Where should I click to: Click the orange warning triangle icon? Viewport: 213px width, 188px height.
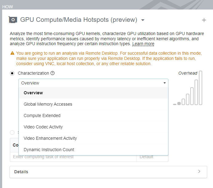click(x=12, y=53)
